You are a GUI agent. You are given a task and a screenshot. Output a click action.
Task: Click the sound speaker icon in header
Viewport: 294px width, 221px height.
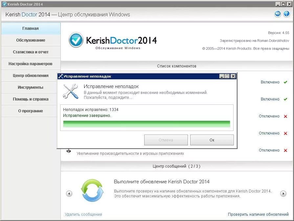(278, 14)
